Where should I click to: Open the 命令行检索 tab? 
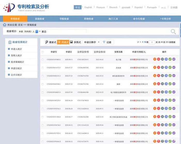pos(139,19)
